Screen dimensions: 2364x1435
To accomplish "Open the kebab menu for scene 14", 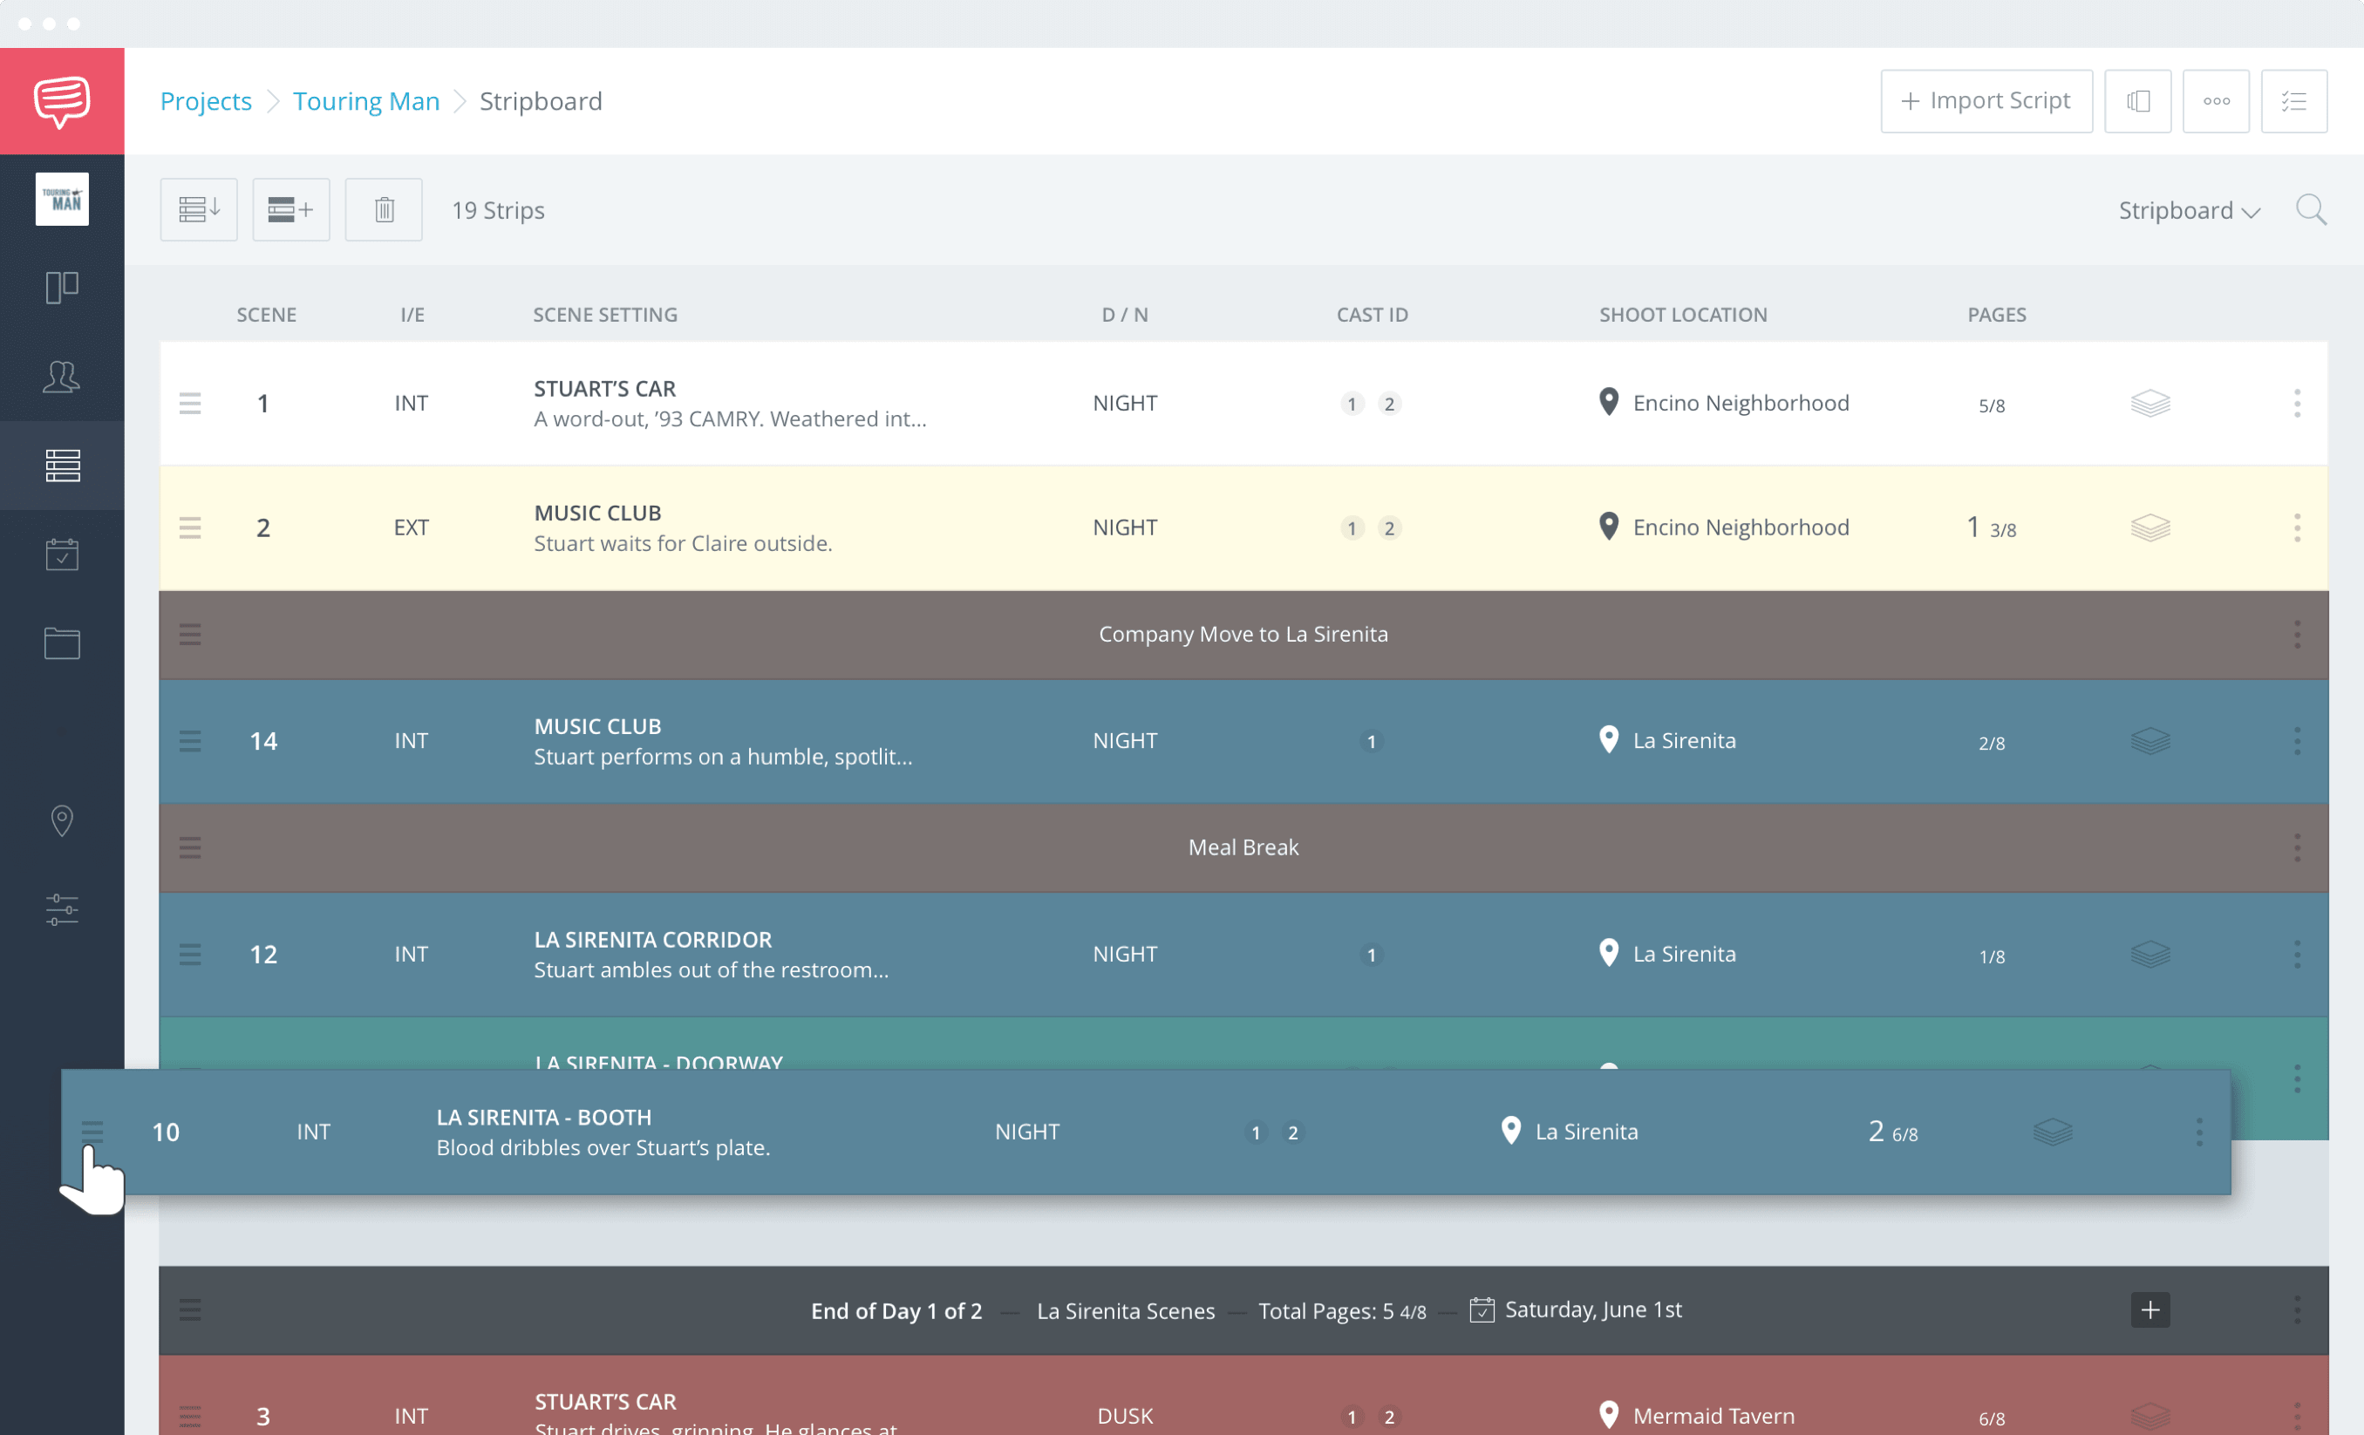I will coord(2297,740).
